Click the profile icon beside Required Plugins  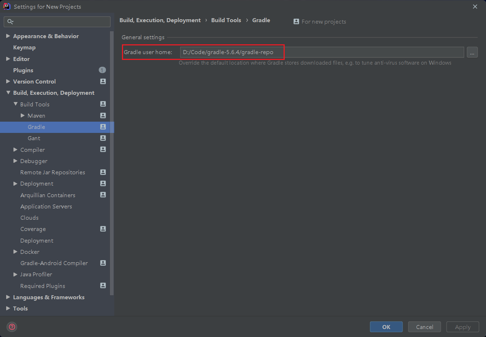[103, 285]
